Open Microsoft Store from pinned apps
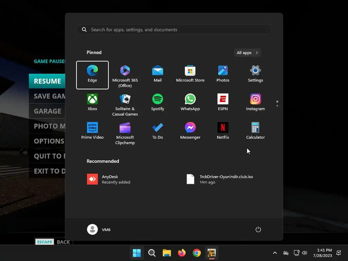This screenshot has height=261, width=348. coord(190,75)
